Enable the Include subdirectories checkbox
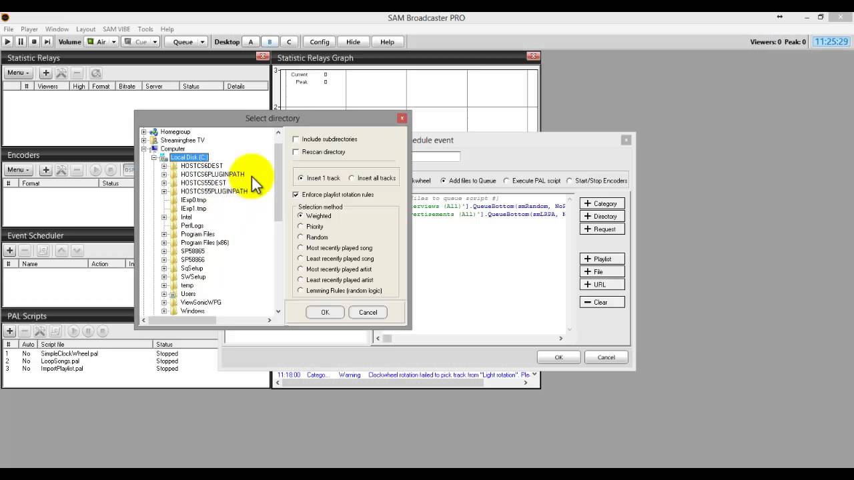The width and height of the screenshot is (854, 480). click(296, 139)
